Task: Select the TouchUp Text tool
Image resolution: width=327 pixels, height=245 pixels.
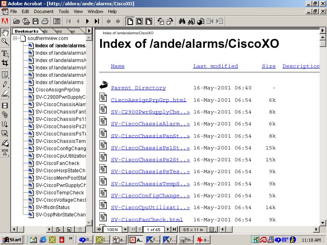Action: point(5,152)
